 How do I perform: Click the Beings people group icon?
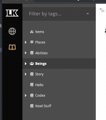[32, 64]
